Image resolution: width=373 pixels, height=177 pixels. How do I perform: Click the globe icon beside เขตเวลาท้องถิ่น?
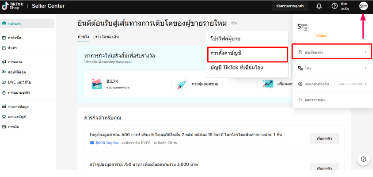(x=300, y=84)
